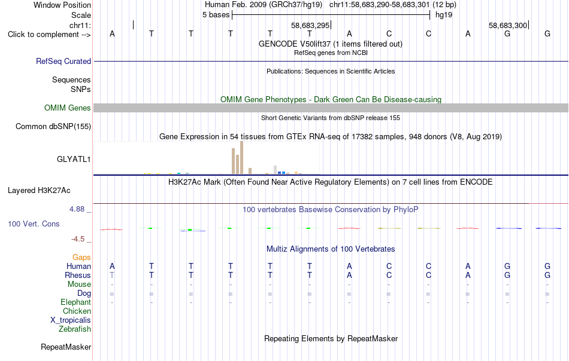
Task: Click the H3K27Ac Mark track title
Action: [x=331, y=182]
